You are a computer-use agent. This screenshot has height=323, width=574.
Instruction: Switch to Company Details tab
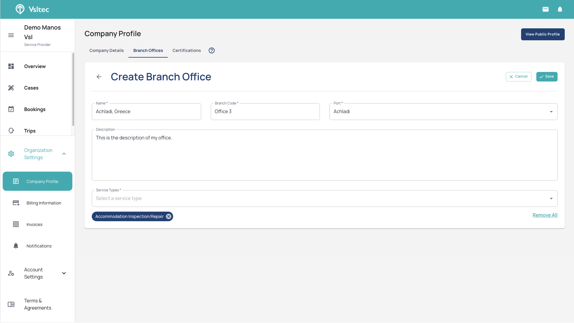tap(106, 50)
